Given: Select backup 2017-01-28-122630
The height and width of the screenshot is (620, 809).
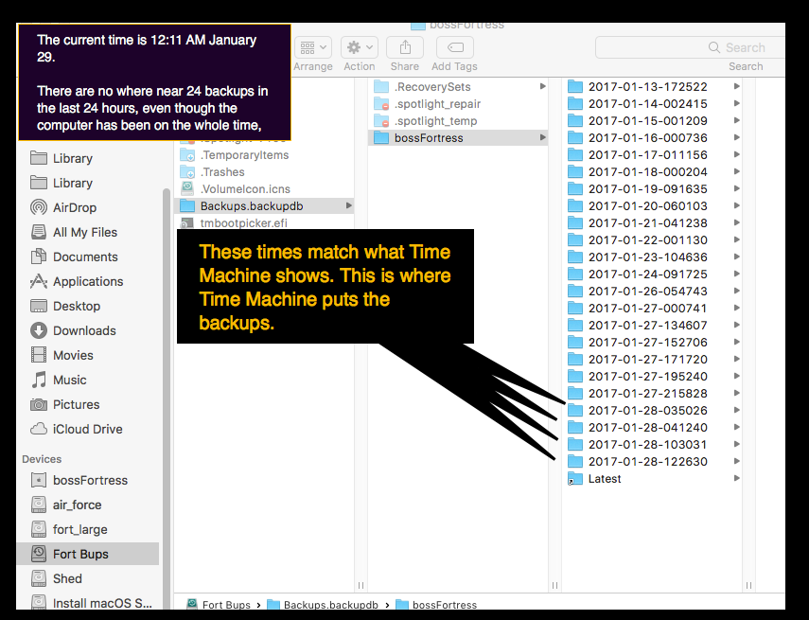Looking at the screenshot, I should pyautogui.click(x=653, y=462).
